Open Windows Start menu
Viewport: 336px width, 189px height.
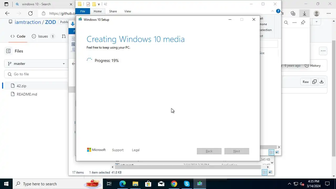(6, 184)
